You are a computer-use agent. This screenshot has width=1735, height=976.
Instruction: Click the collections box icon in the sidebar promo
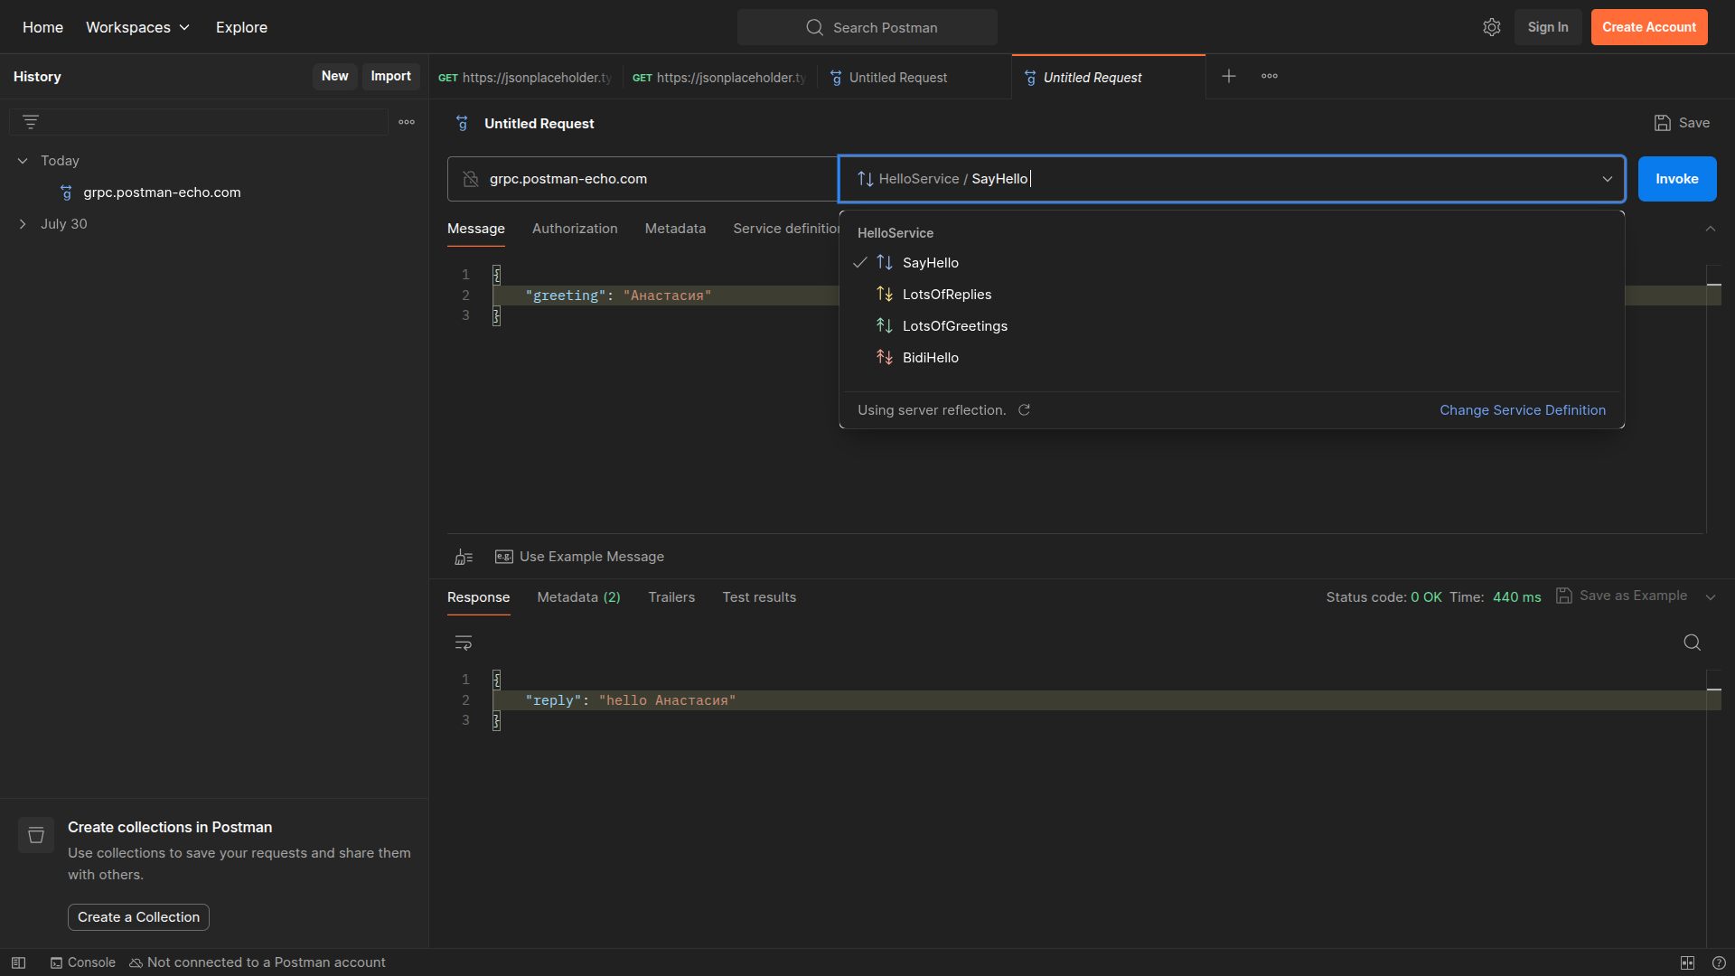36,835
